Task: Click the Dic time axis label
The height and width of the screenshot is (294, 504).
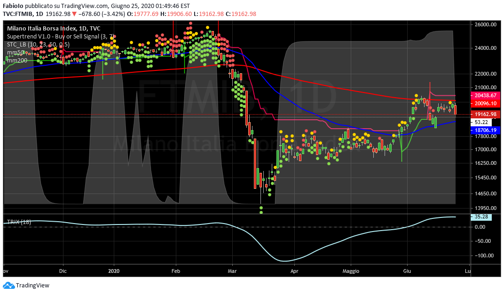Action: point(63,271)
